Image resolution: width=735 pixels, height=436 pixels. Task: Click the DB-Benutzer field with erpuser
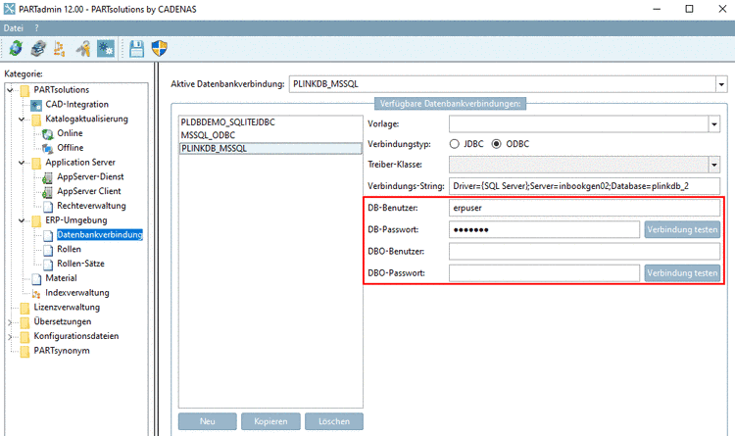tap(584, 208)
